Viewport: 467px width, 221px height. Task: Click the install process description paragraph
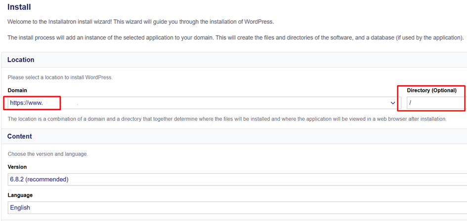click(235, 37)
